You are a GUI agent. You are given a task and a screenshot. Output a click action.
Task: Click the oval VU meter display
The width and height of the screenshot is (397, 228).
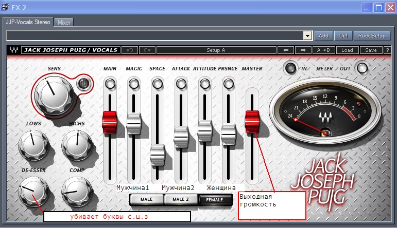tap(325, 111)
